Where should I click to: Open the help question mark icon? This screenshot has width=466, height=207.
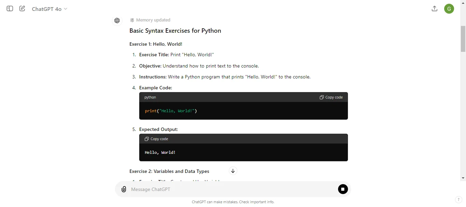(x=458, y=200)
